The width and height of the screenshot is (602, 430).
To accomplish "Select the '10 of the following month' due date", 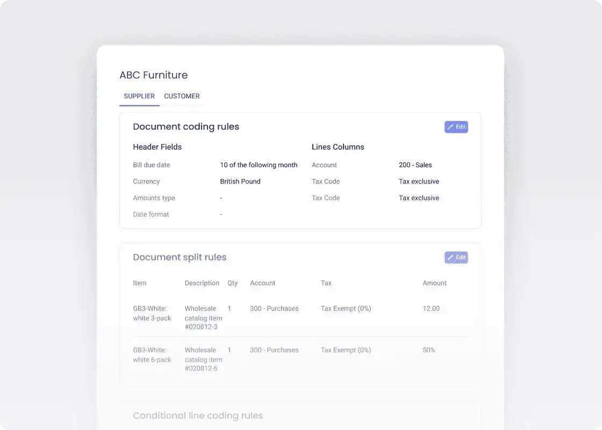I will coord(259,165).
